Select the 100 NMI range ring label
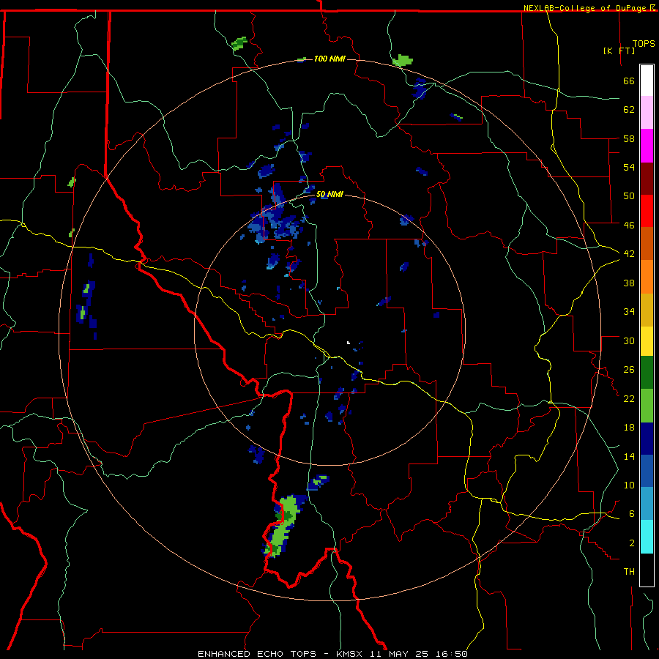 point(329,59)
